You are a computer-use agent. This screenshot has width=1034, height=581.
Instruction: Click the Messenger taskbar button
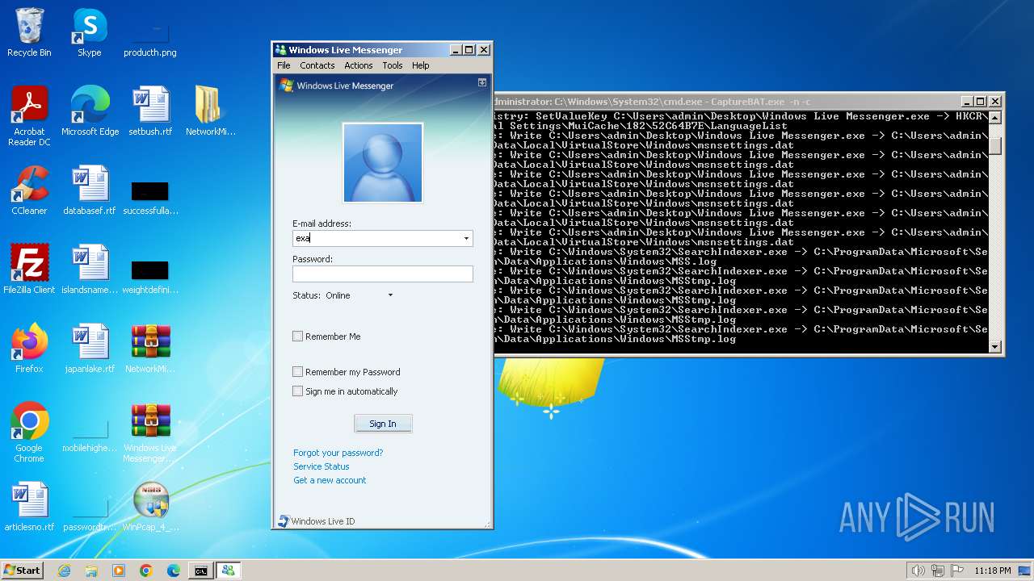228,571
